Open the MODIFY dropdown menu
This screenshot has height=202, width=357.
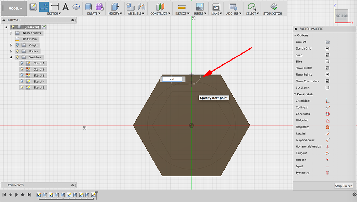(x=115, y=14)
